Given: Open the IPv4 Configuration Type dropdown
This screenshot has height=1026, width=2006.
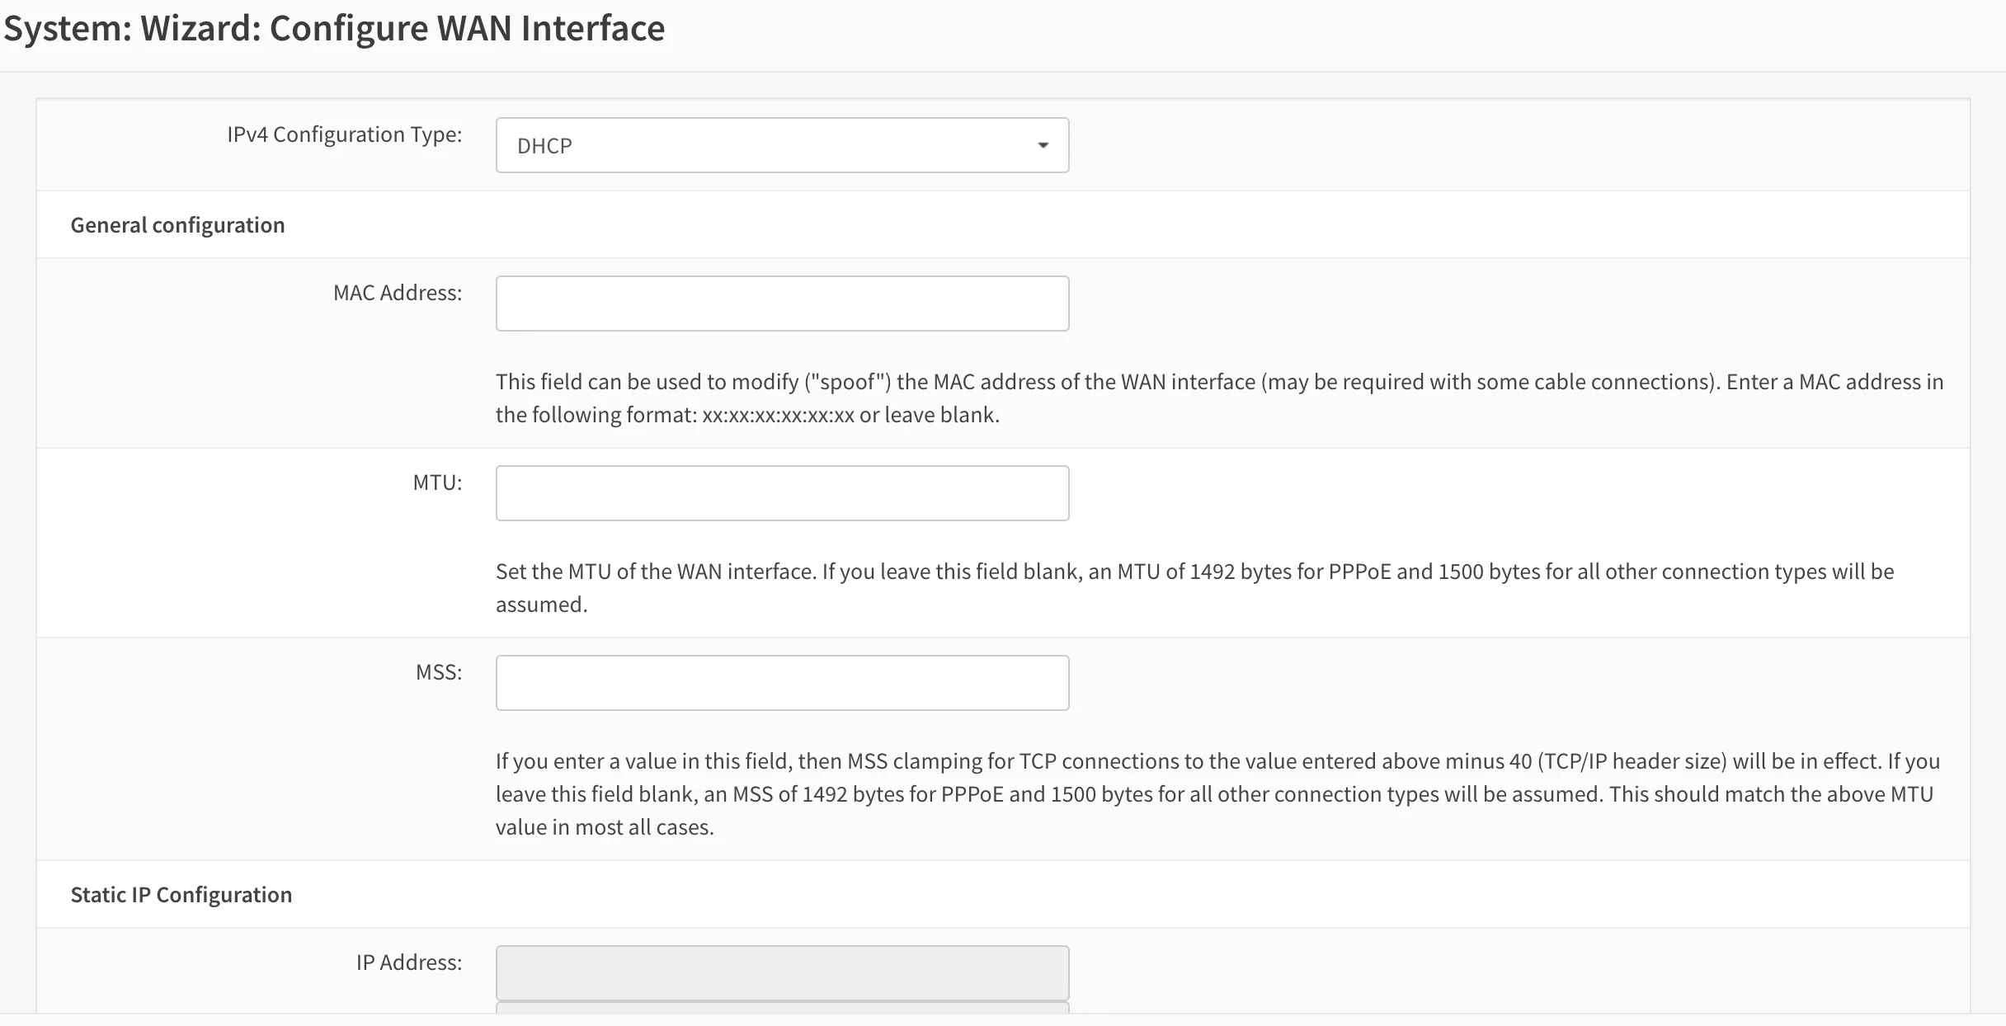Looking at the screenshot, I should click(x=782, y=145).
